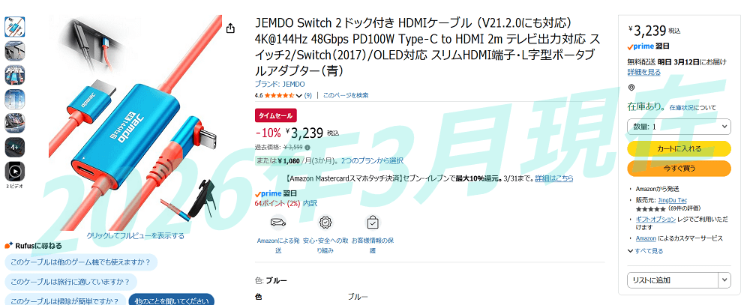Screen dimensions: 750x305
Task: Open the リストに追加 dropdown arrow
Action: pyautogui.click(x=724, y=280)
